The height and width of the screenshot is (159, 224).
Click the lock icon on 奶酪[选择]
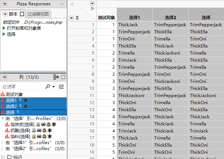(44, 130)
